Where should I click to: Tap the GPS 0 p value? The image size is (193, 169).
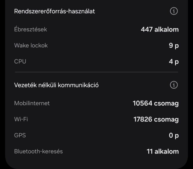coord(174,135)
